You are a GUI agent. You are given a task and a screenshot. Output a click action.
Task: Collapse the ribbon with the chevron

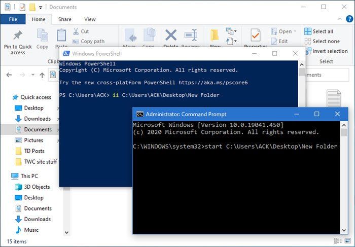[340, 19]
